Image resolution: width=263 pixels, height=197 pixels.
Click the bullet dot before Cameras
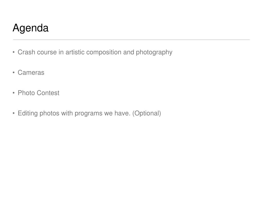point(14,72)
